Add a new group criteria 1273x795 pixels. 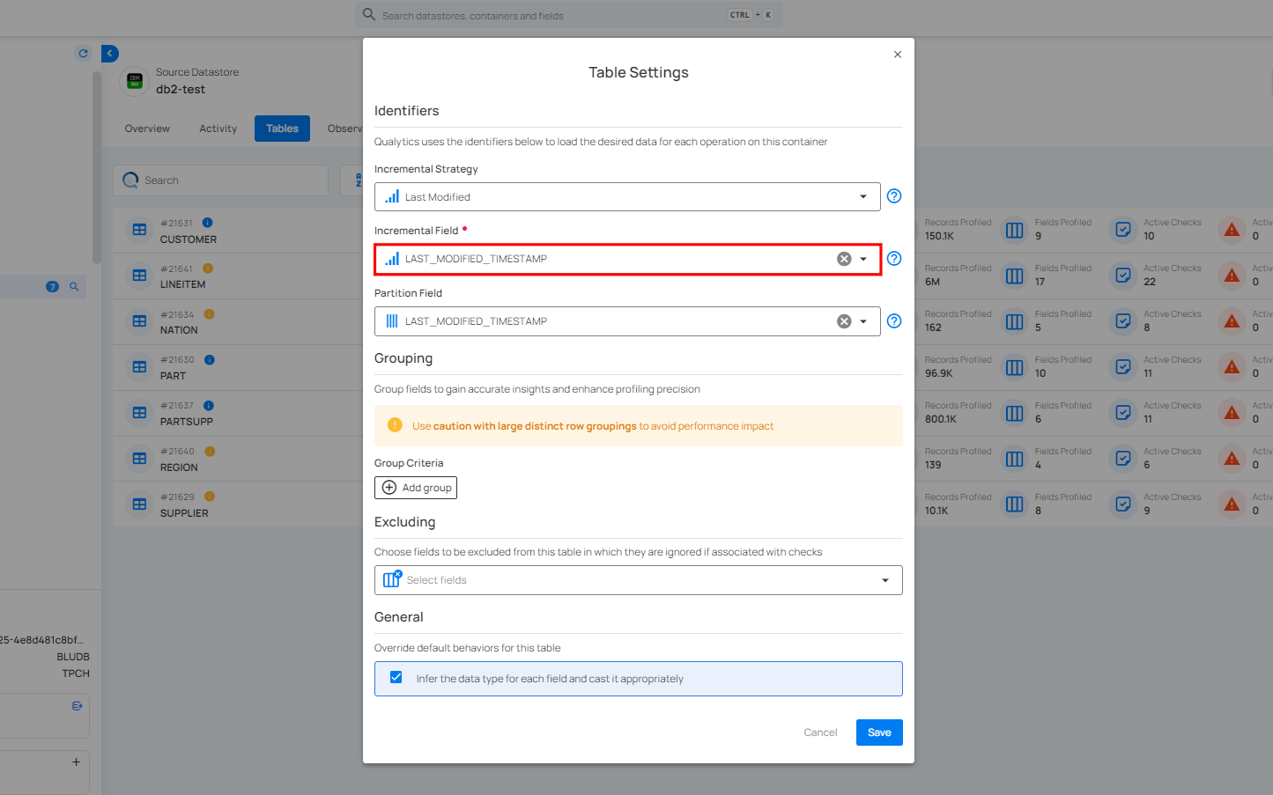416,488
